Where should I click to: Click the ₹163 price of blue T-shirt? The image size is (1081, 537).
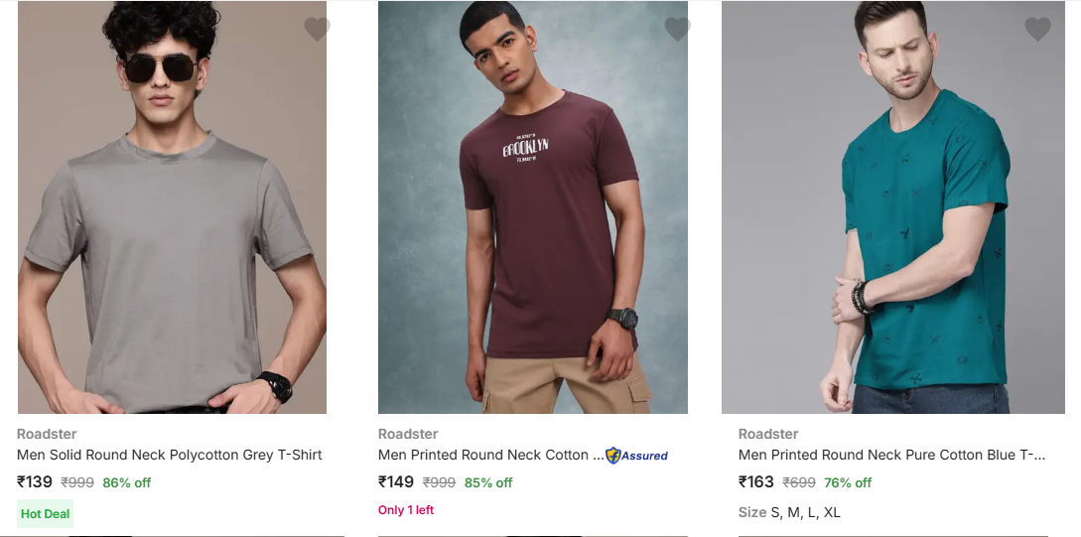756,482
